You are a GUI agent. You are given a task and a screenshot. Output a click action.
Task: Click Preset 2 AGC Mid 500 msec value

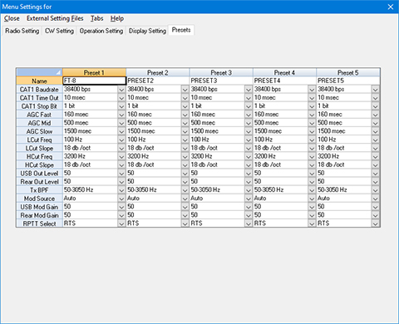(x=140, y=123)
